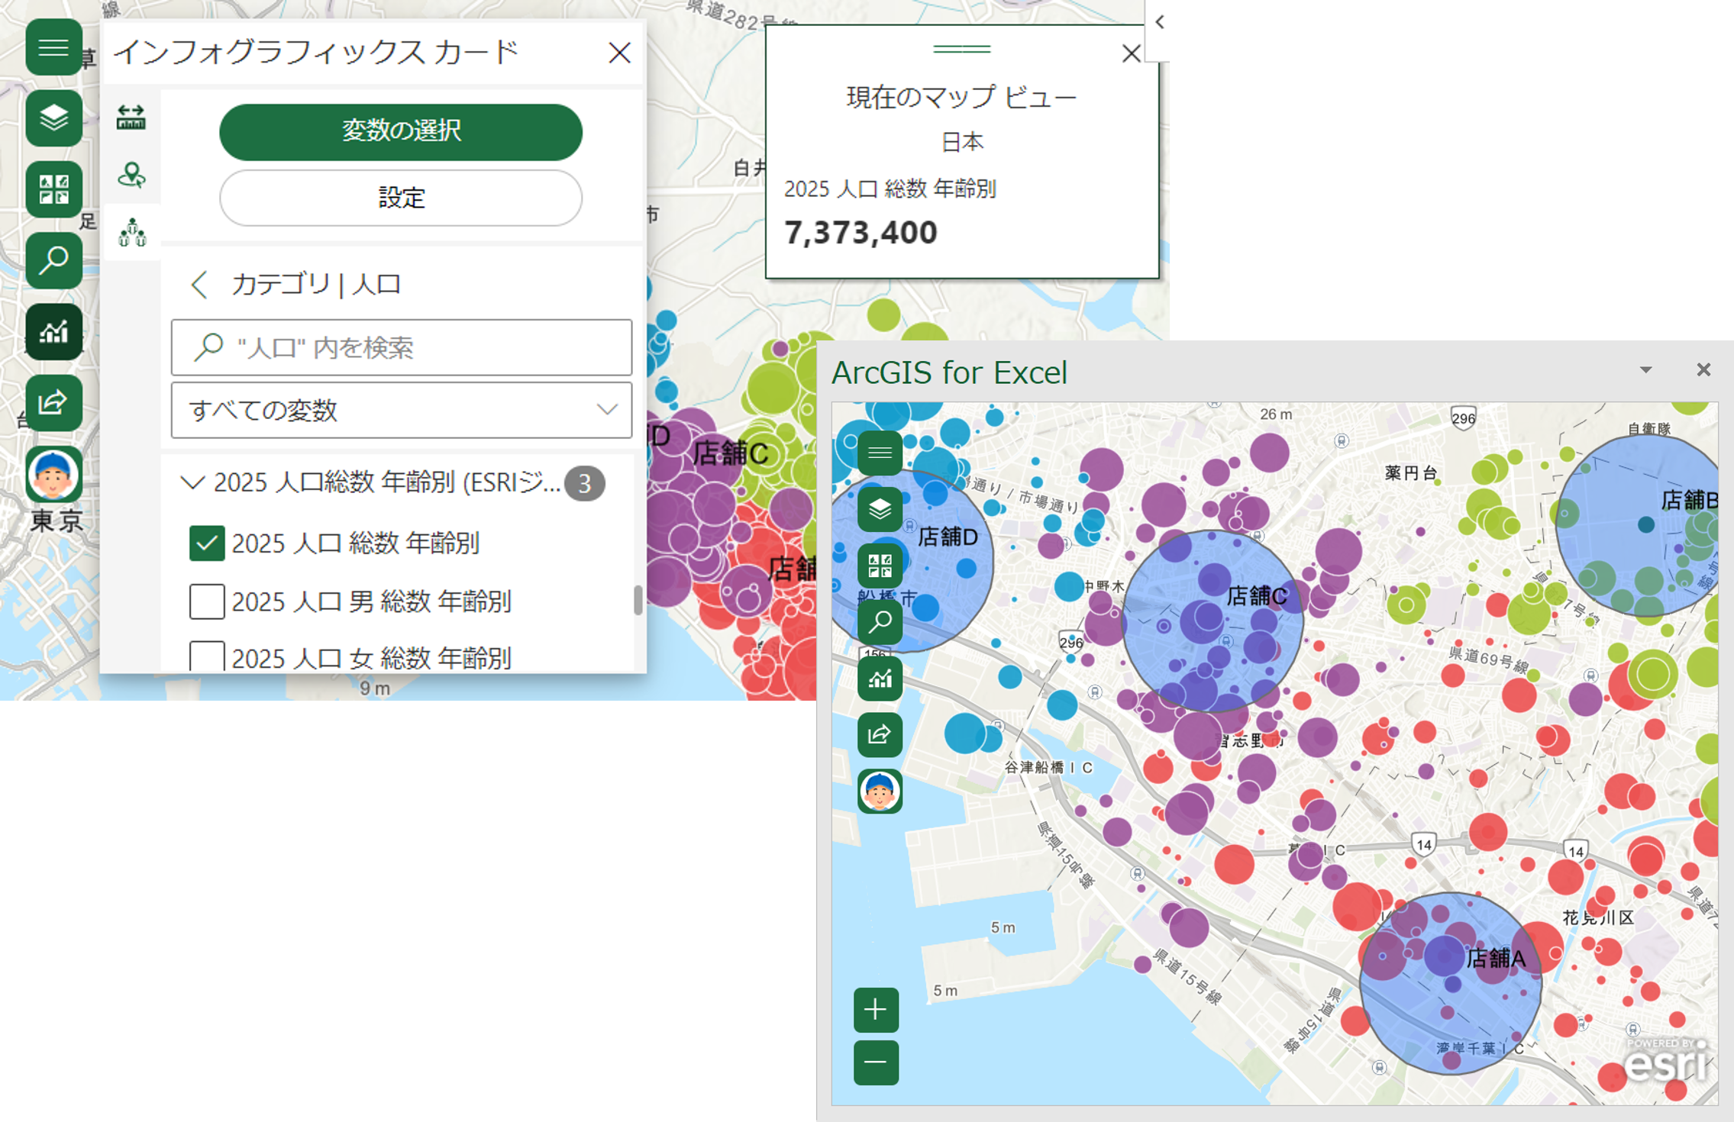Open the Layers tool in left map toolbar
Image resolution: width=1734 pixels, height=1122 pixels.
point(53,118)
